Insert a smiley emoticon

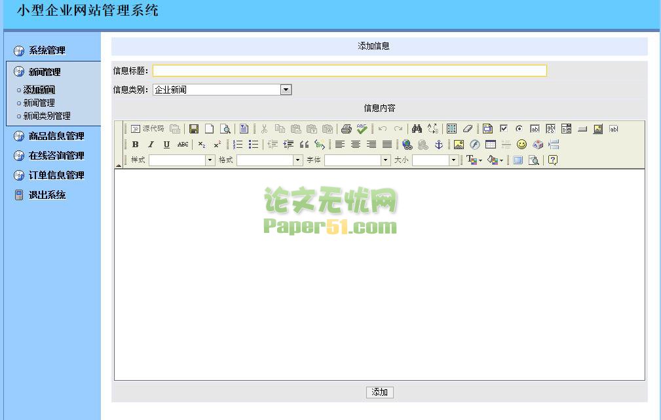coord(522,145)
